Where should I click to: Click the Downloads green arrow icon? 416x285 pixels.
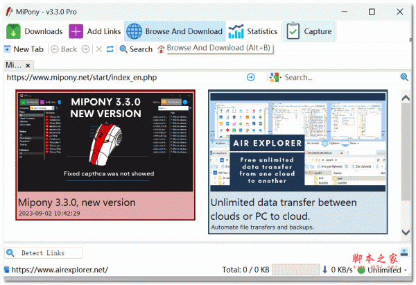pos(13,31)
